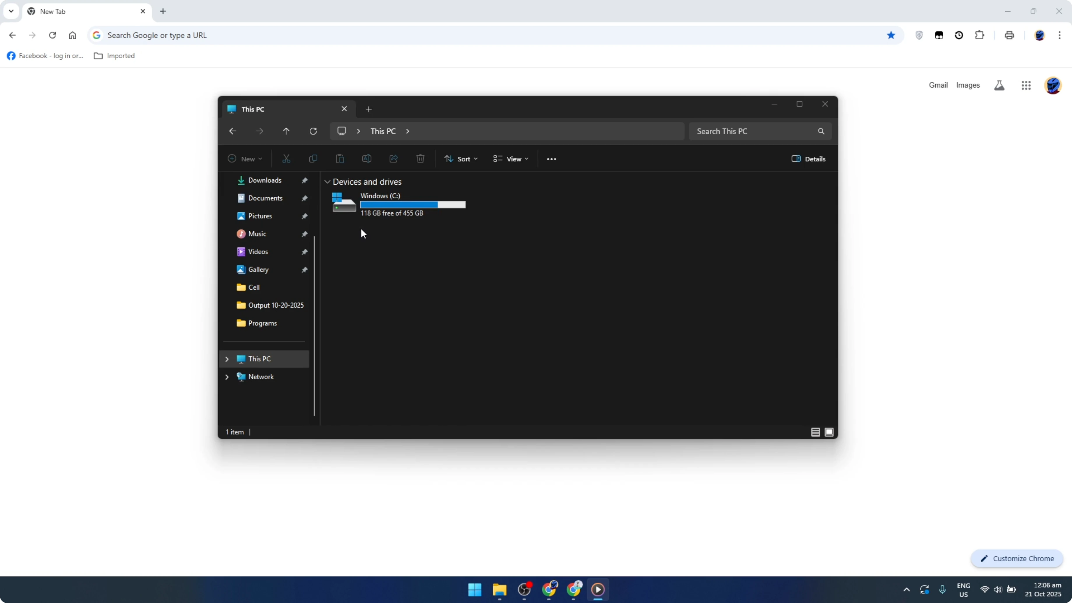Open the Sort dropdown
This screenshot has width=1072, height=603.
coord(461,159)
